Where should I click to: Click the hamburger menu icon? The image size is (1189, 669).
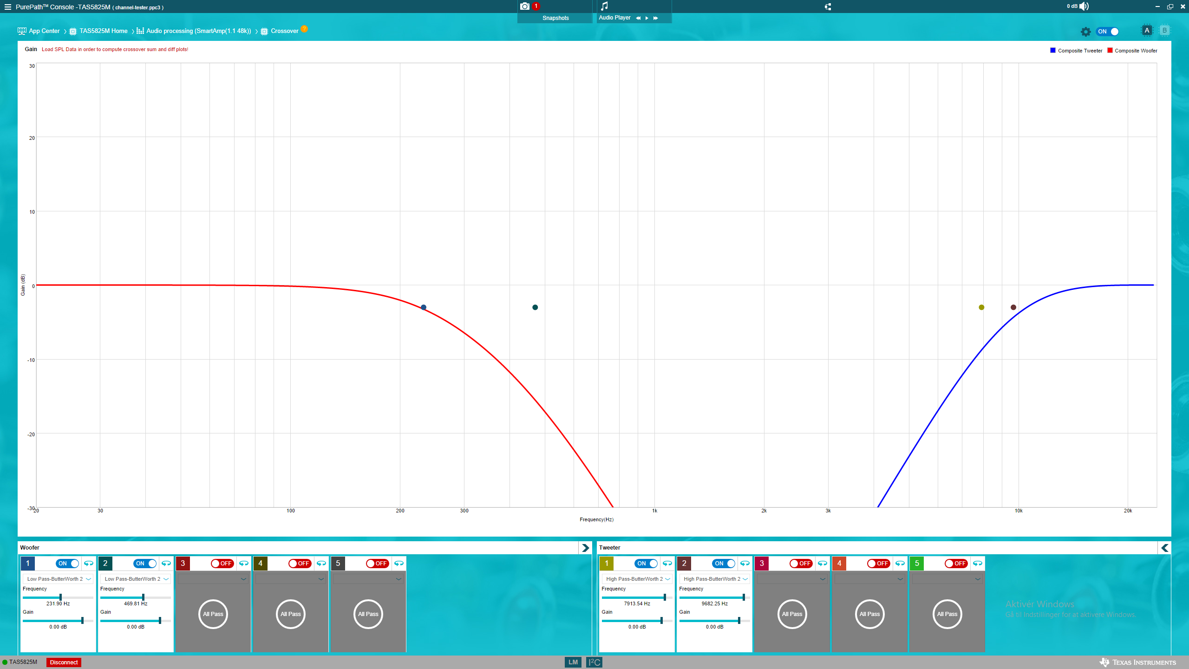7,7
